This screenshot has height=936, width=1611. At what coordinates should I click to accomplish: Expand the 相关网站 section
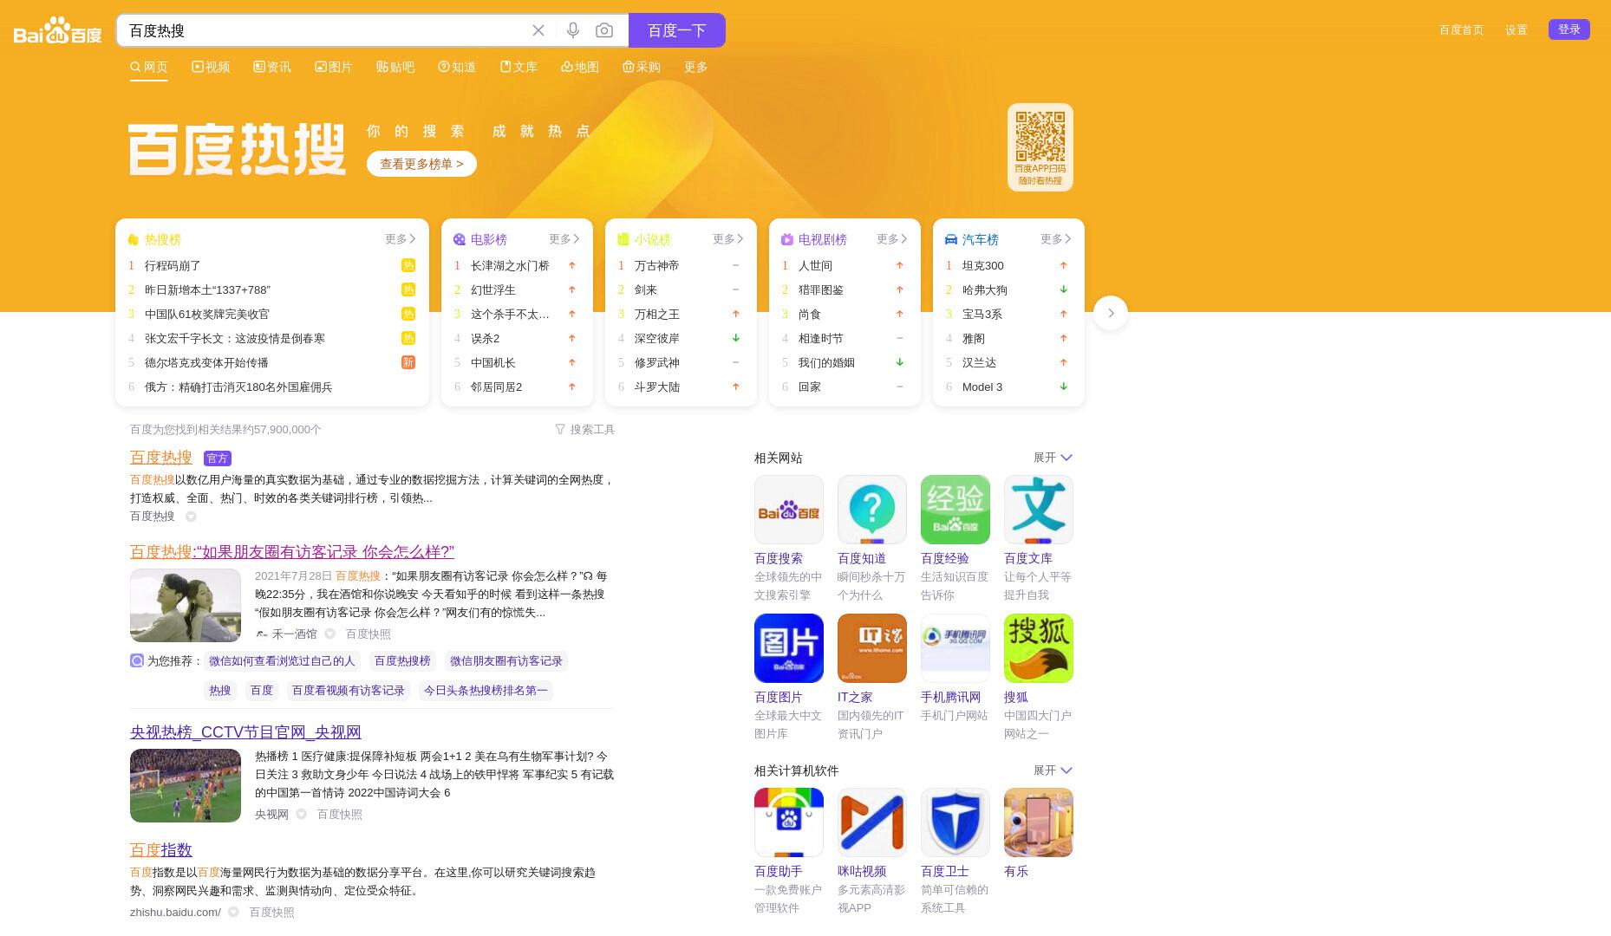1053,458
